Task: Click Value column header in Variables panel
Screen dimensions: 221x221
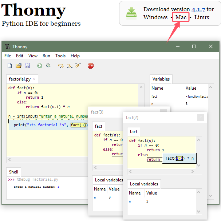Action: 196,88
